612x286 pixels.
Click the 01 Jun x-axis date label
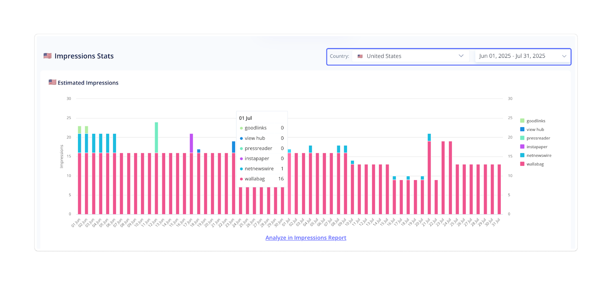click(x=76, y=223)
